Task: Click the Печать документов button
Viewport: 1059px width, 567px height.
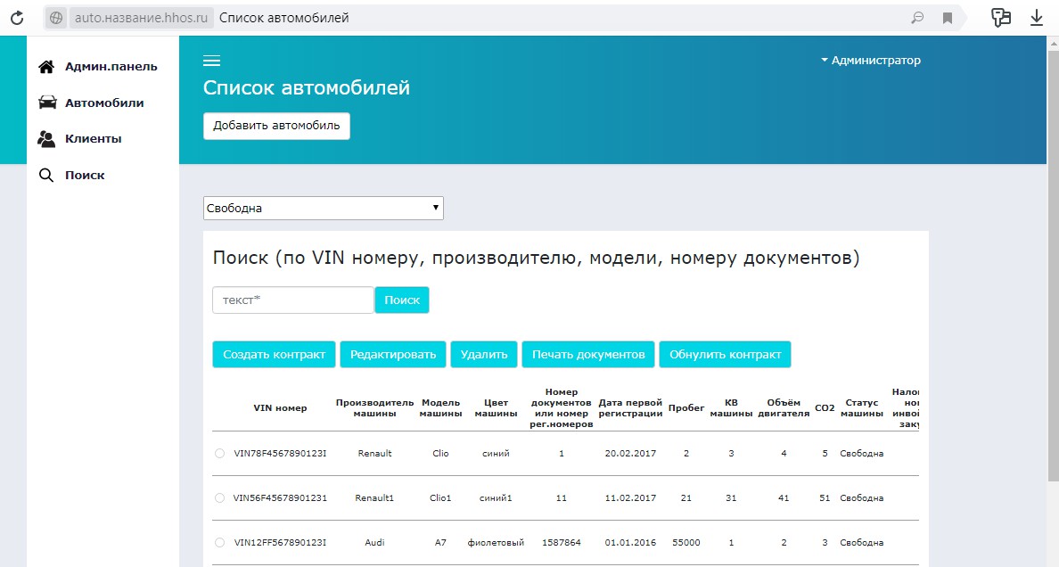Action: coord(588,354)
